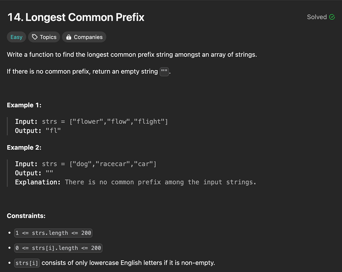
Task: Select the 'strs[i]' constraint code badge
Action: pos(27,263)
